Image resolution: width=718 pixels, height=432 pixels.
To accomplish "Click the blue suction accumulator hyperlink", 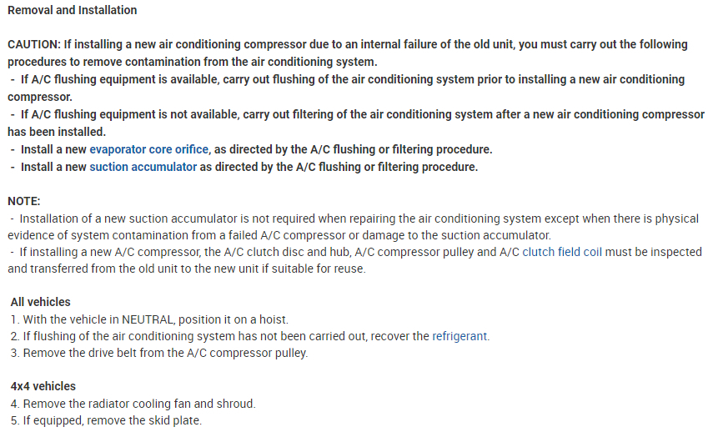I will [x=143, y=167].
